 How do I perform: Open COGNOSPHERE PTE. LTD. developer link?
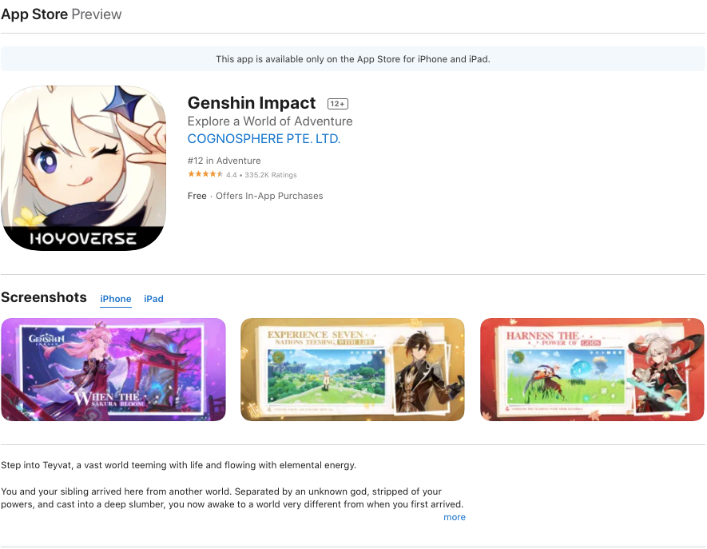pos(264,138)
